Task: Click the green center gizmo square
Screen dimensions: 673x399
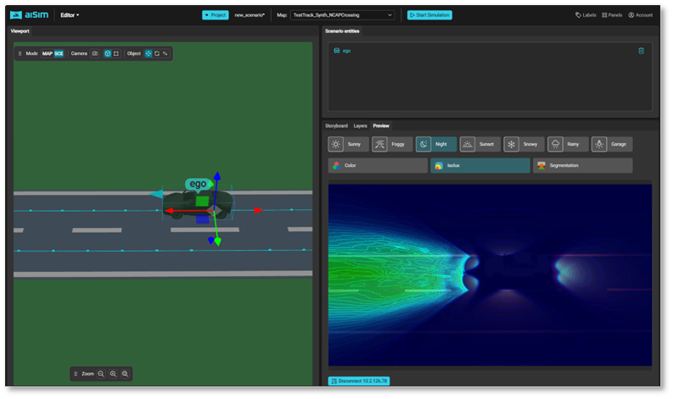Action: point(202,201)
